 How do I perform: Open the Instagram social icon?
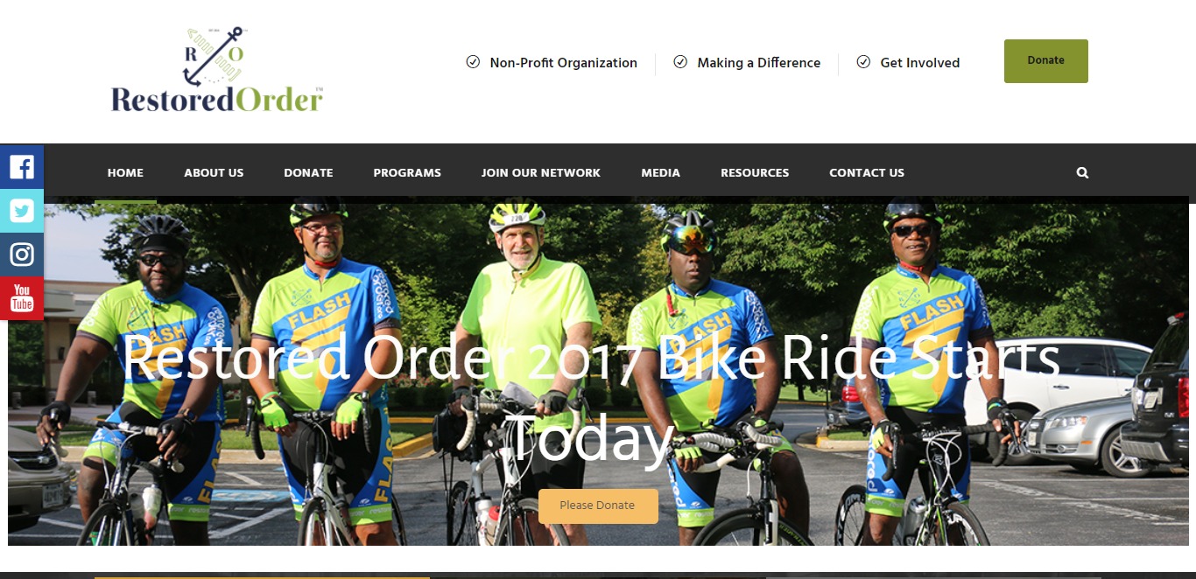click(22, 255)
